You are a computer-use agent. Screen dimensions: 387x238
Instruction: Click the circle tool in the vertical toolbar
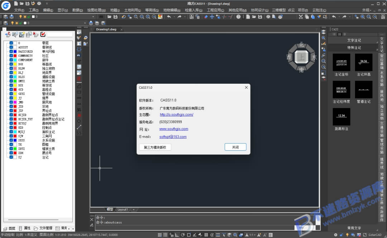coord(79,121)
